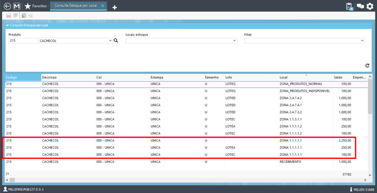This screenshot has width=377, height=193.
Task: Click the refresh query icon
Action: pyautogui.click(x=367, y=65)
